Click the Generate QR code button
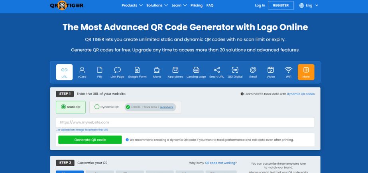The width and height of the screenshot is (368, 173). tap(90, 140)
